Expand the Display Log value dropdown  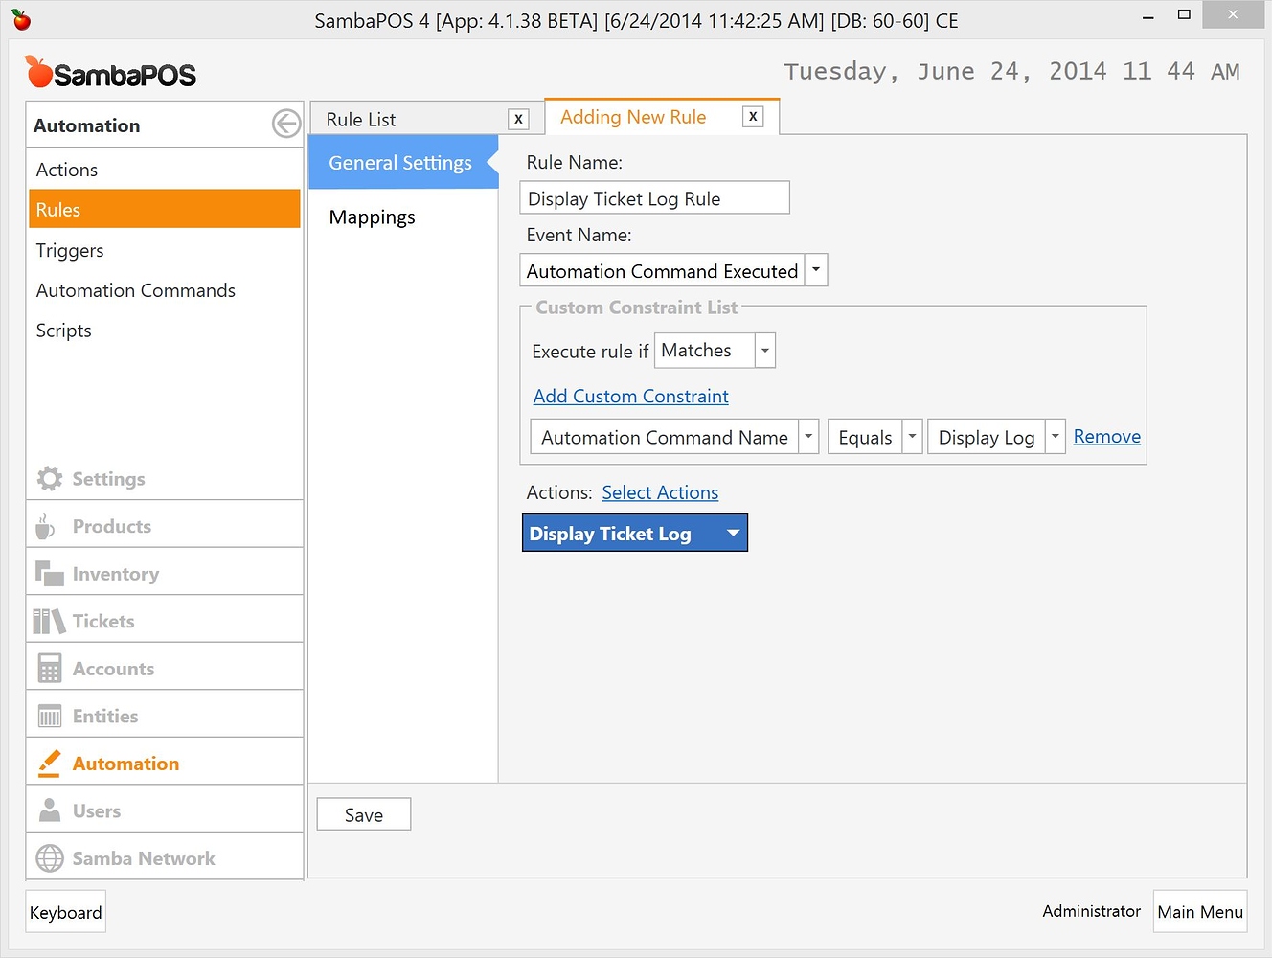pyautogui.click(x=1054, y=436)
